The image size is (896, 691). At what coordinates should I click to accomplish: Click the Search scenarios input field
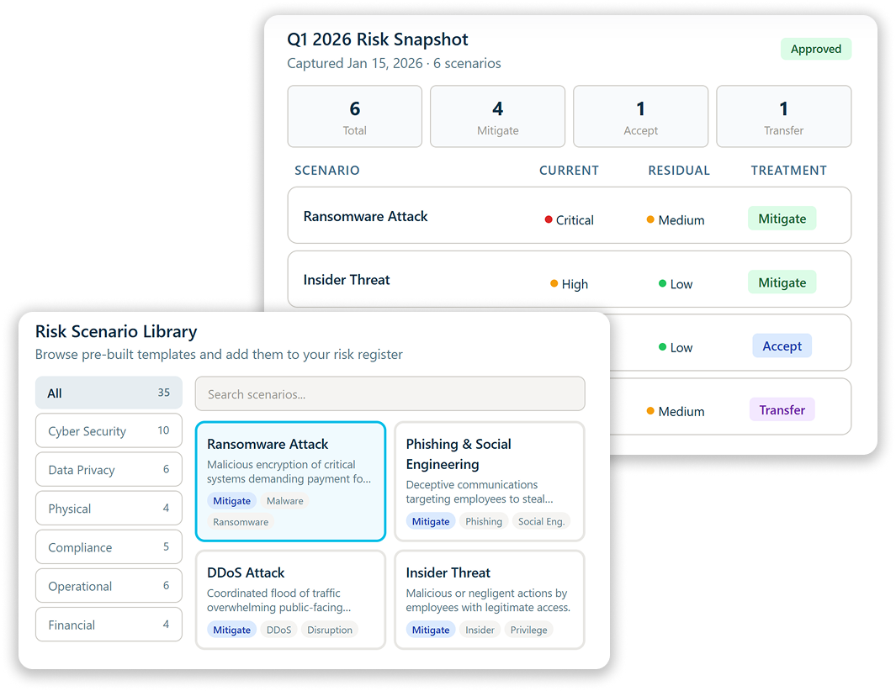(x=390, y=394)
